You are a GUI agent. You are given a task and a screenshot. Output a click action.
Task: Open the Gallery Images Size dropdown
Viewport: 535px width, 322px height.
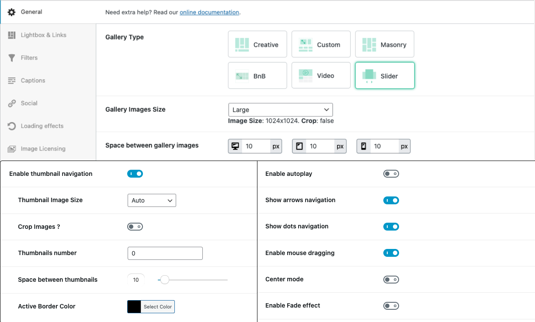(280, 110)
